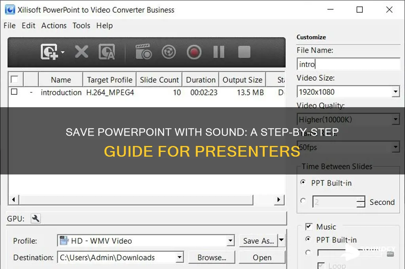Open the Add file dropdown arrow in toolbar
Screen dimensions: 405x269
62,52
